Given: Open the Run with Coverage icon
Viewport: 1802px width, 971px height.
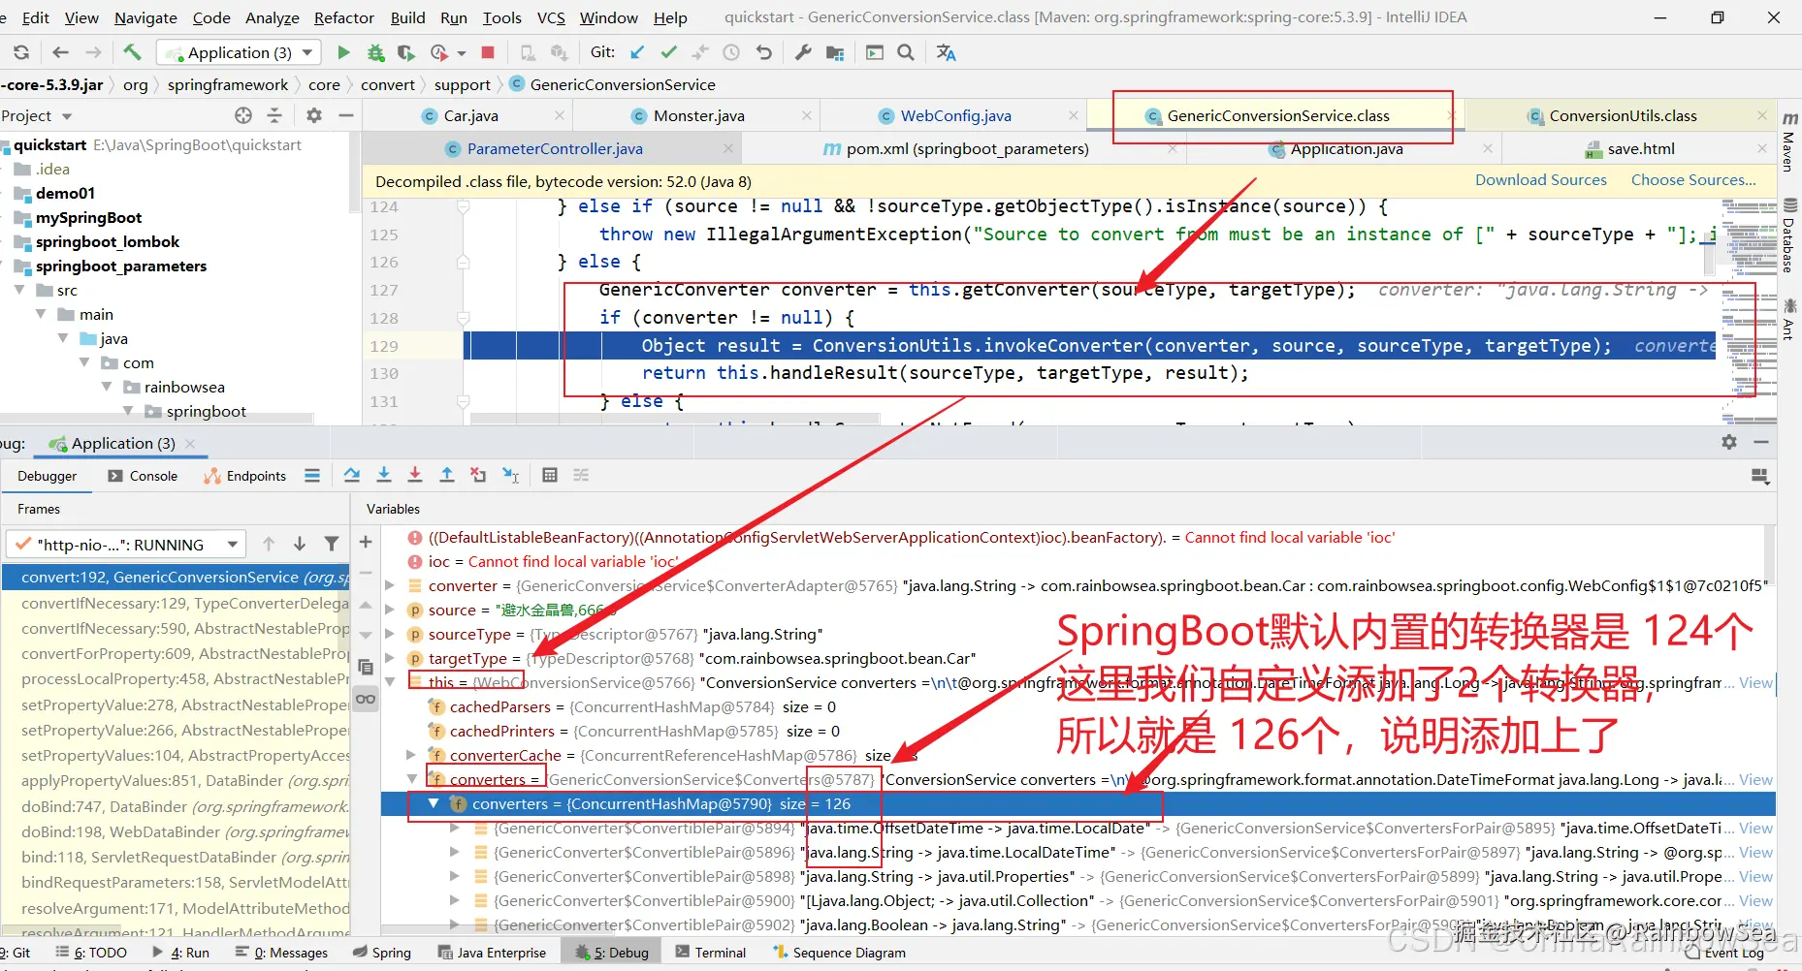Looking at the screenshot, I should click(x=406, y=52).
